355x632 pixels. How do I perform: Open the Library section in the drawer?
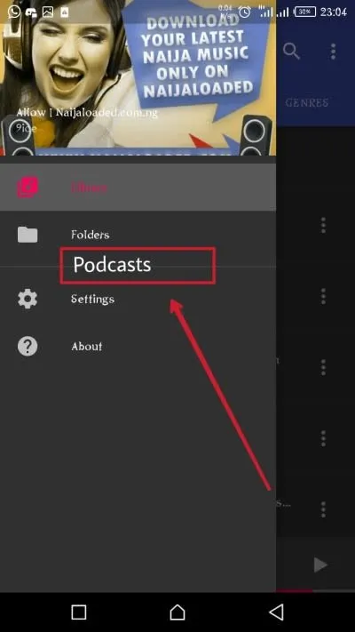point(138,188)
